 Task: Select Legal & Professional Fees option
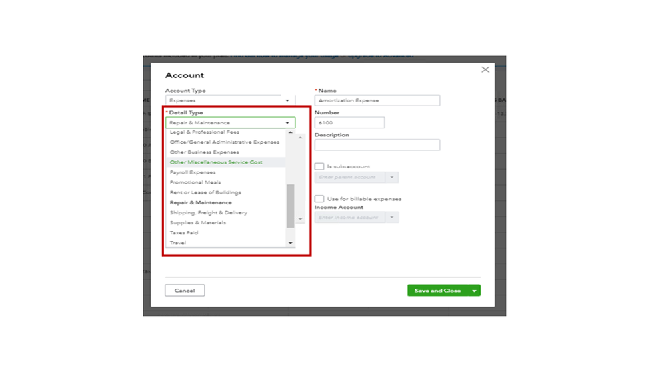point(204,132)
